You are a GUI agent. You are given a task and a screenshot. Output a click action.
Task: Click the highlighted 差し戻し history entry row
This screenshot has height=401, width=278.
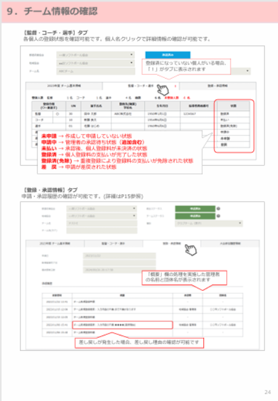(x=122, y=325)
